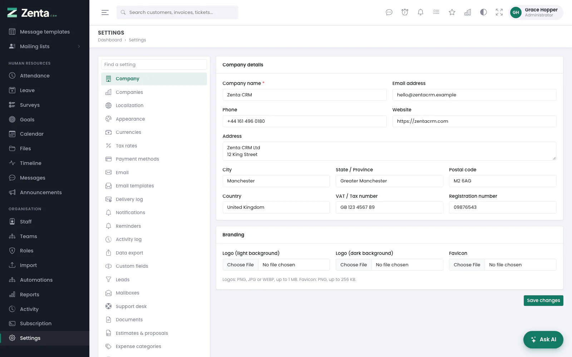Click the favorites star icon

(x=452, y=12)
